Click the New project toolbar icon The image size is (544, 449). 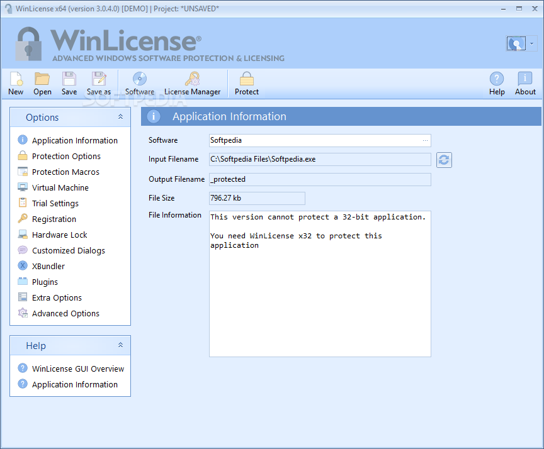click(16, 79)
